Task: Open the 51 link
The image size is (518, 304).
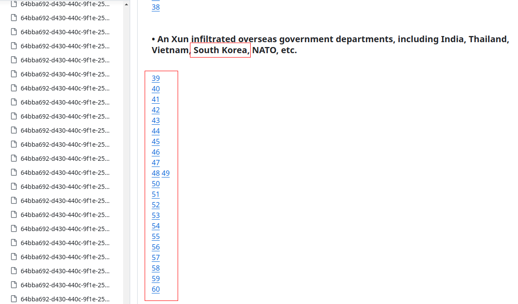Action: pos(156,195)
